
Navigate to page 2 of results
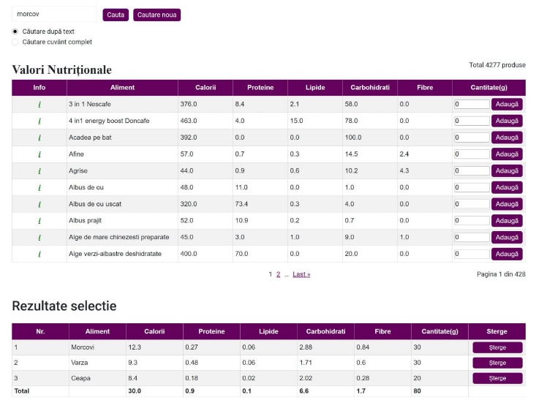point(278,274)
